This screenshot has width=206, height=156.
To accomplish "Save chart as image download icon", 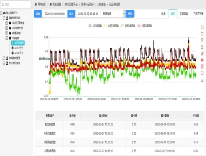I will pos(202,80).
